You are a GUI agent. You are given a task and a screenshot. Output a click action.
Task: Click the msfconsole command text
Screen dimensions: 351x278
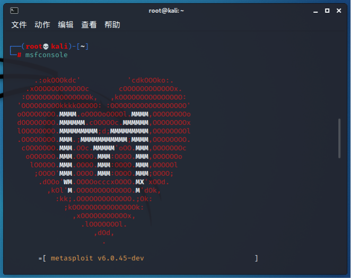(x=46, y=55)
